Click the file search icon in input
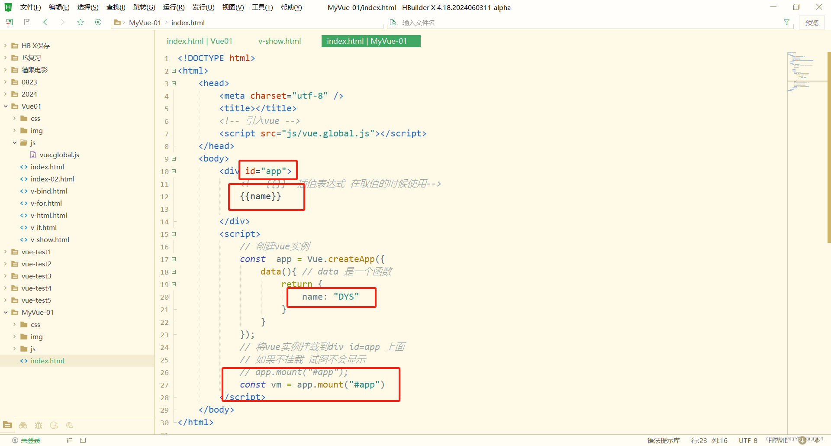 pyautogui.click(x=393, y=22)
